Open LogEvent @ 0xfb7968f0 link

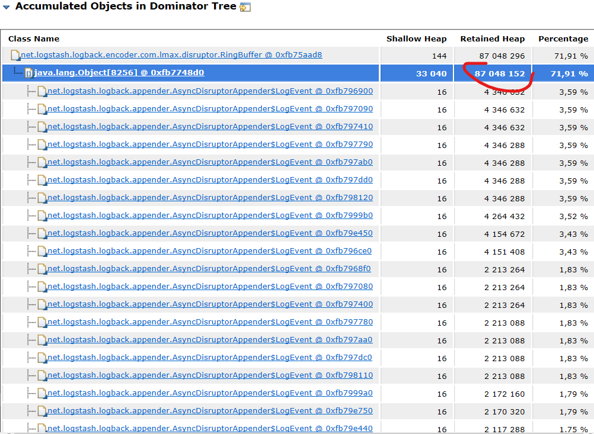(209, 269)
